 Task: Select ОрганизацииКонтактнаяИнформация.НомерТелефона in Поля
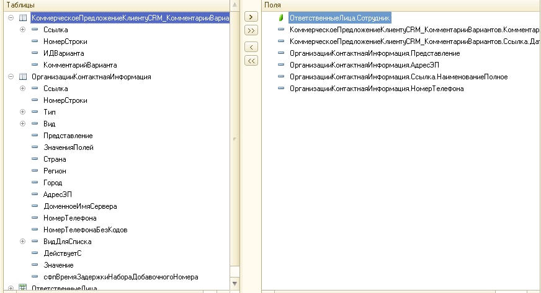point(377,89)
